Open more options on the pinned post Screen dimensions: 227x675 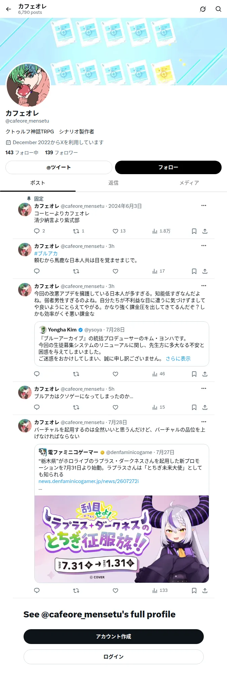tap(204, 205)
